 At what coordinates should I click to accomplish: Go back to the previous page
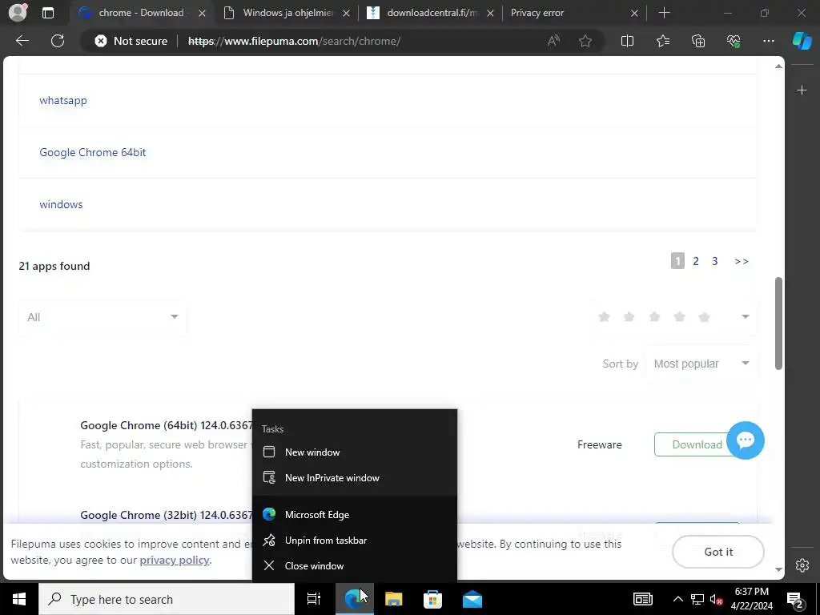pos(22,41)
